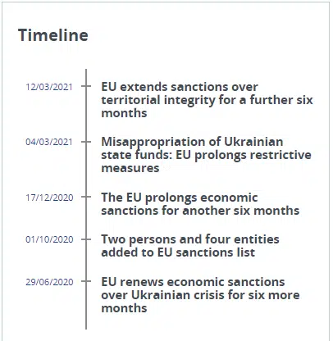Click the 17/12/2020 date label
The image size is (333, 341).
(x=49, y=198)
